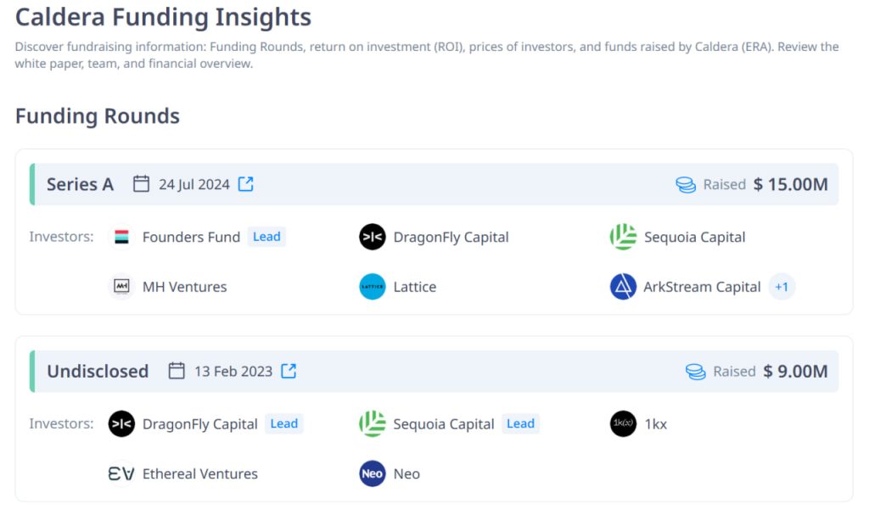Viewport: 869px width, 510px height.
Task: Click the coins icon beside $ 9.00M
Action: (696, 372)
